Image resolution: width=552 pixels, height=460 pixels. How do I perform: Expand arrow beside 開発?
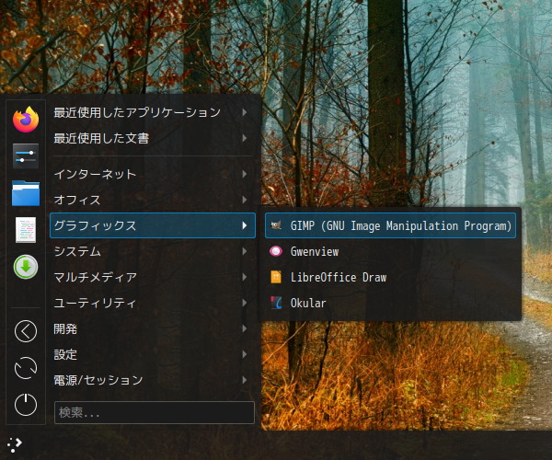tap(245, 328)
